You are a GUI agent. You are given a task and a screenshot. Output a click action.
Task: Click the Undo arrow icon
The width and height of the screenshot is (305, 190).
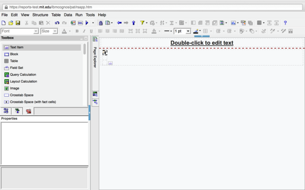point(57,23)
